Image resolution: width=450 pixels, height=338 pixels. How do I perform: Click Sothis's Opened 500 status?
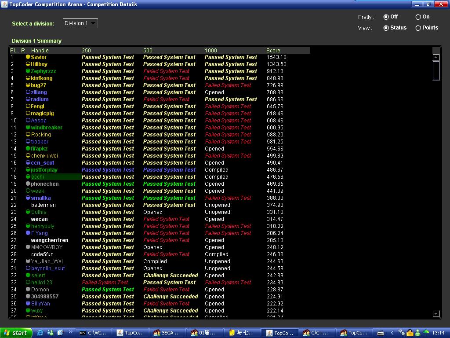[x=153, y=212]
